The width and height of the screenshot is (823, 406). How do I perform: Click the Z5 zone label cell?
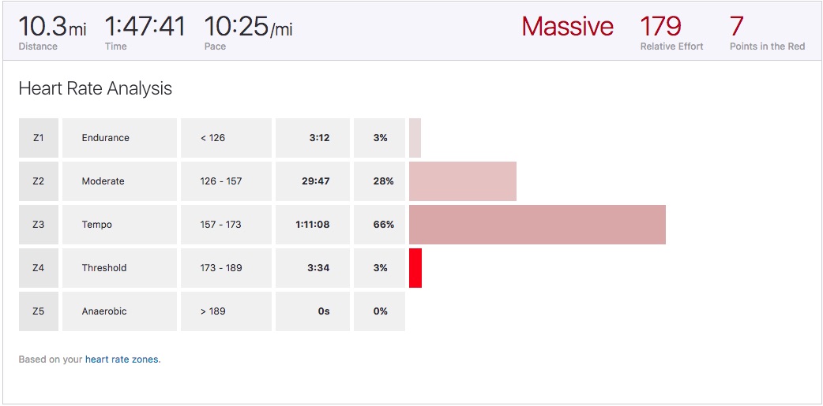coord(39,311)
